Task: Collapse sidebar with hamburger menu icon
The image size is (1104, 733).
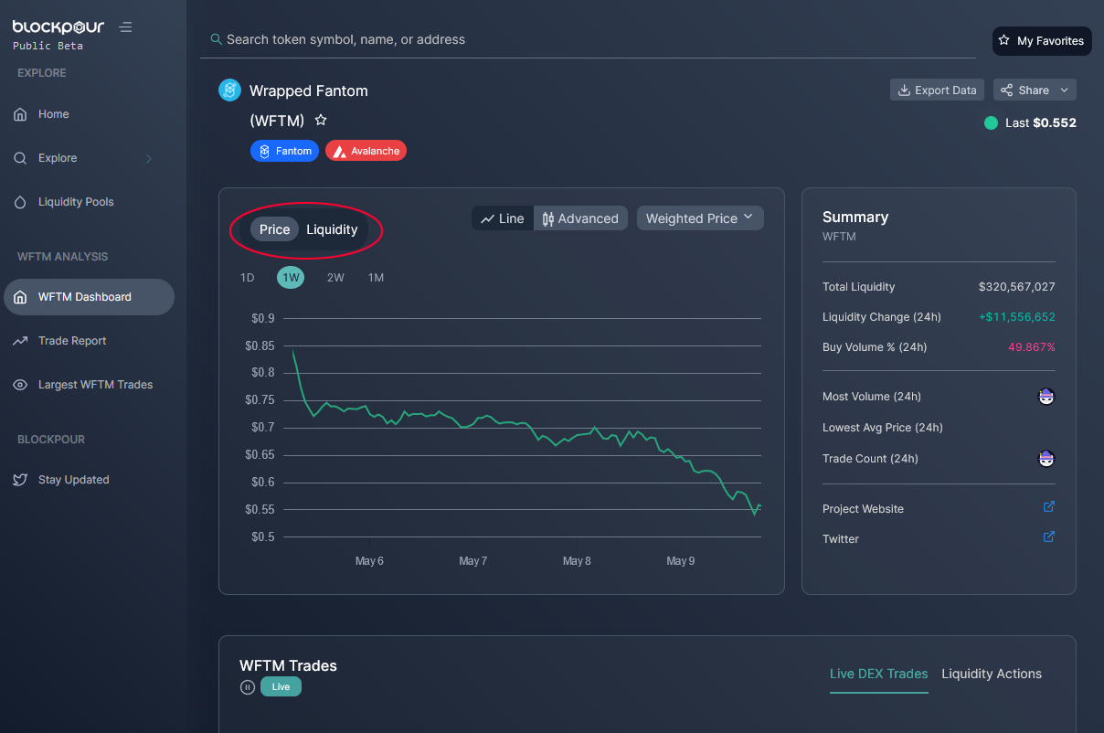Action: [x=126, y=27]
